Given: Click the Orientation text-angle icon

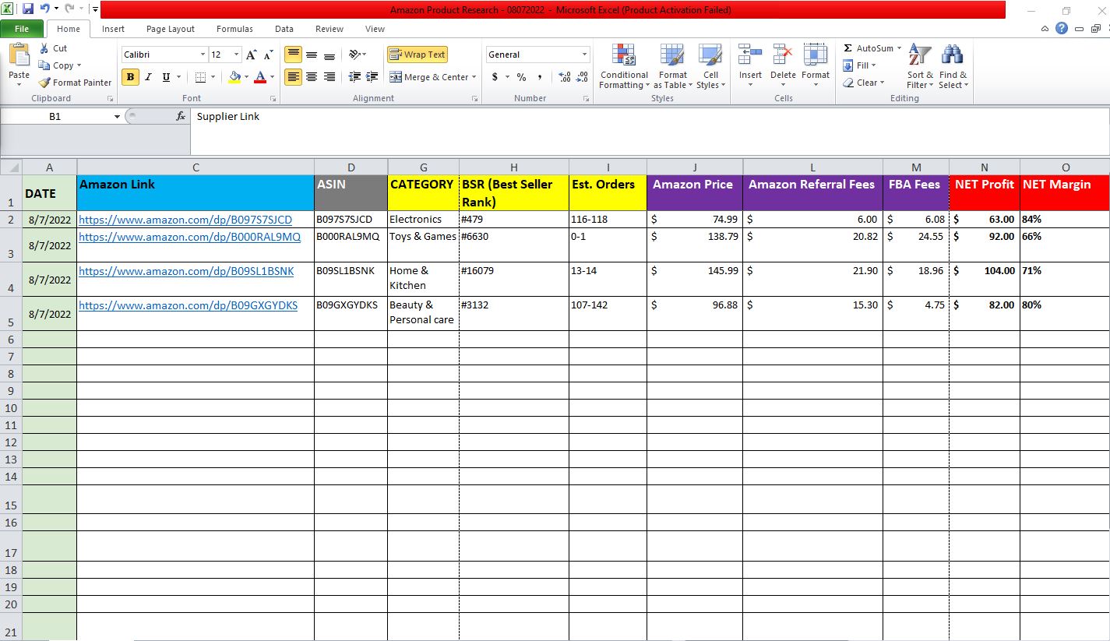Looking at the screenshot, I should pos(355,55).
